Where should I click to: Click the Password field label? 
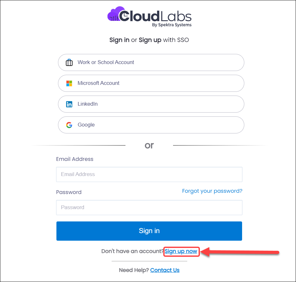[x=69, y=192]
